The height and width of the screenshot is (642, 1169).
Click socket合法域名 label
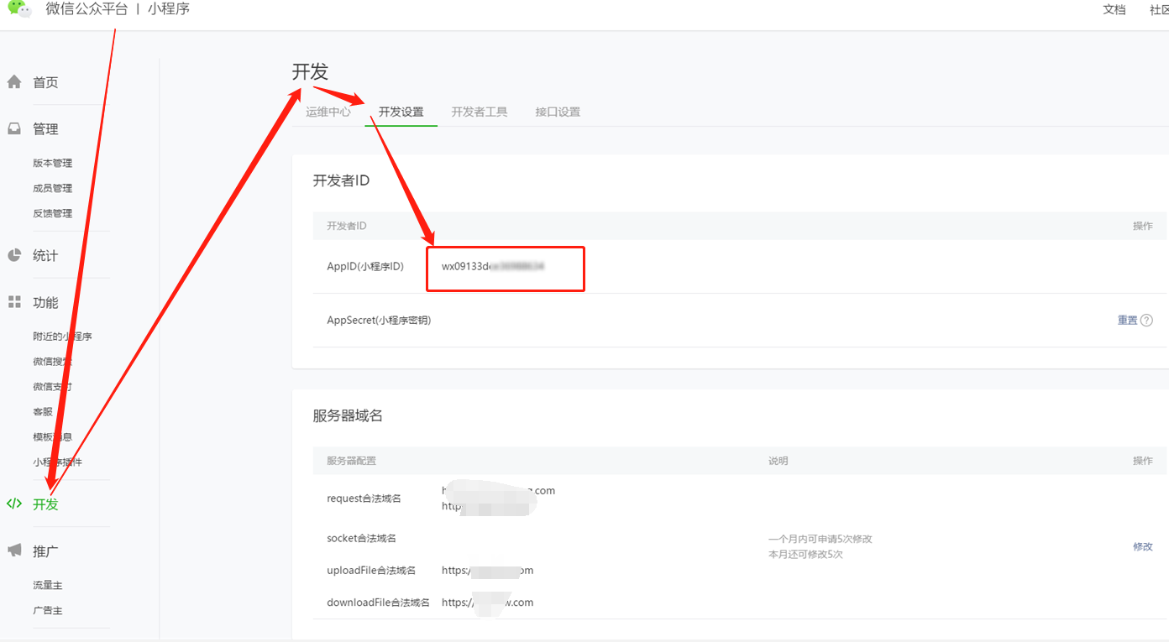[361, 538]
